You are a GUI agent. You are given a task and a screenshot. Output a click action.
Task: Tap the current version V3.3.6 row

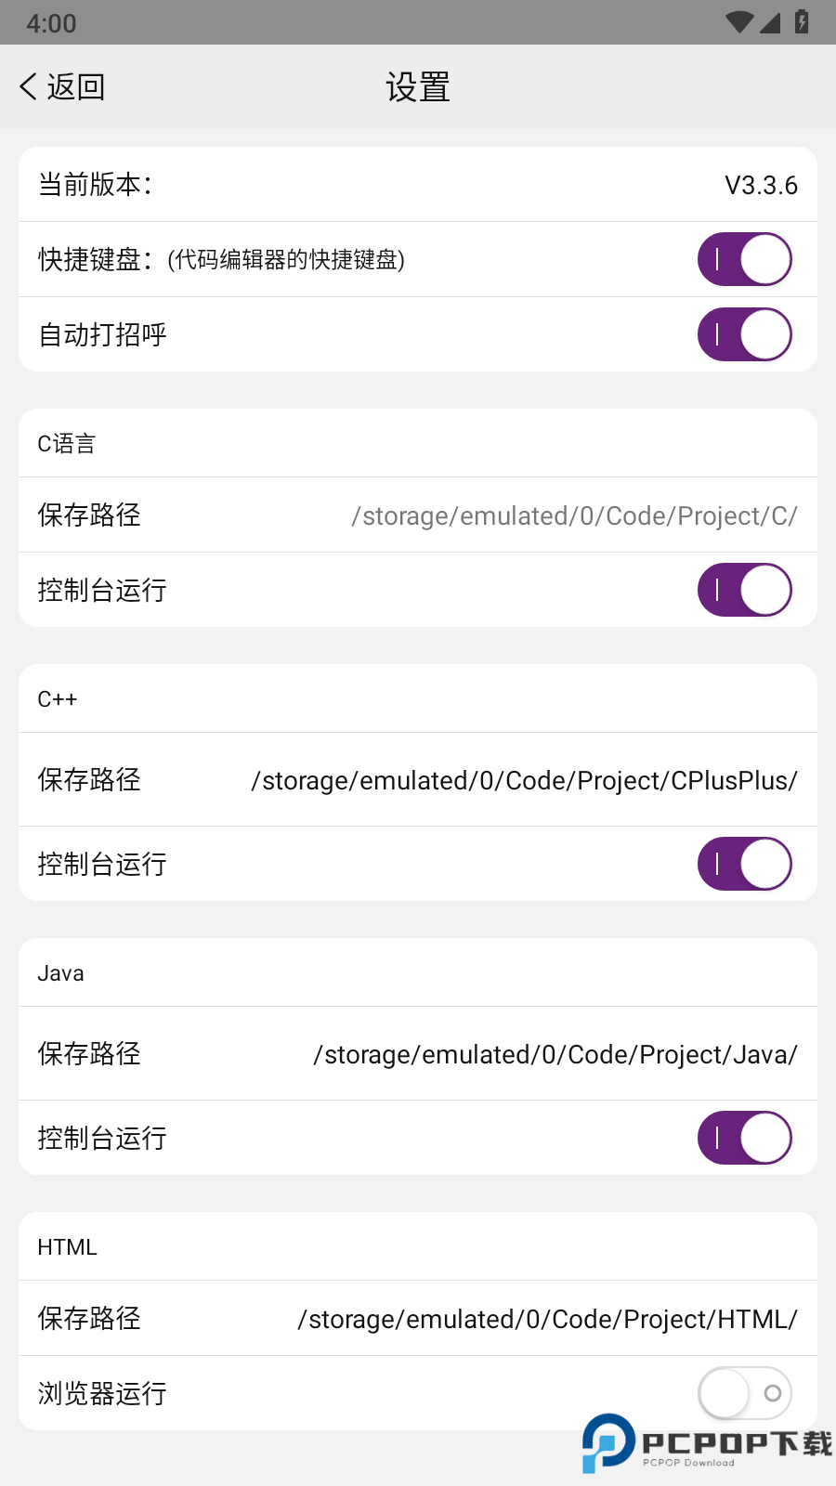[418, 185]
